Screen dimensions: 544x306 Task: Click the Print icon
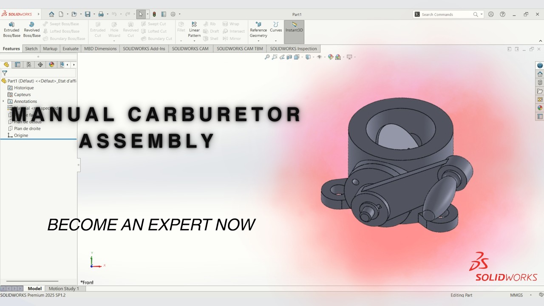pyautogui.click(x=101, y=14)
